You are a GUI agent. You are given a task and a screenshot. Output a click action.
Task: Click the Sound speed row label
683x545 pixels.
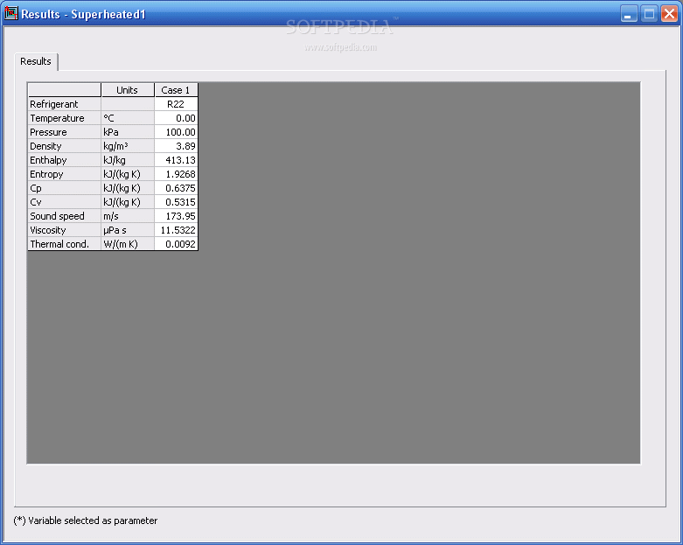click(x=65, y=216)
